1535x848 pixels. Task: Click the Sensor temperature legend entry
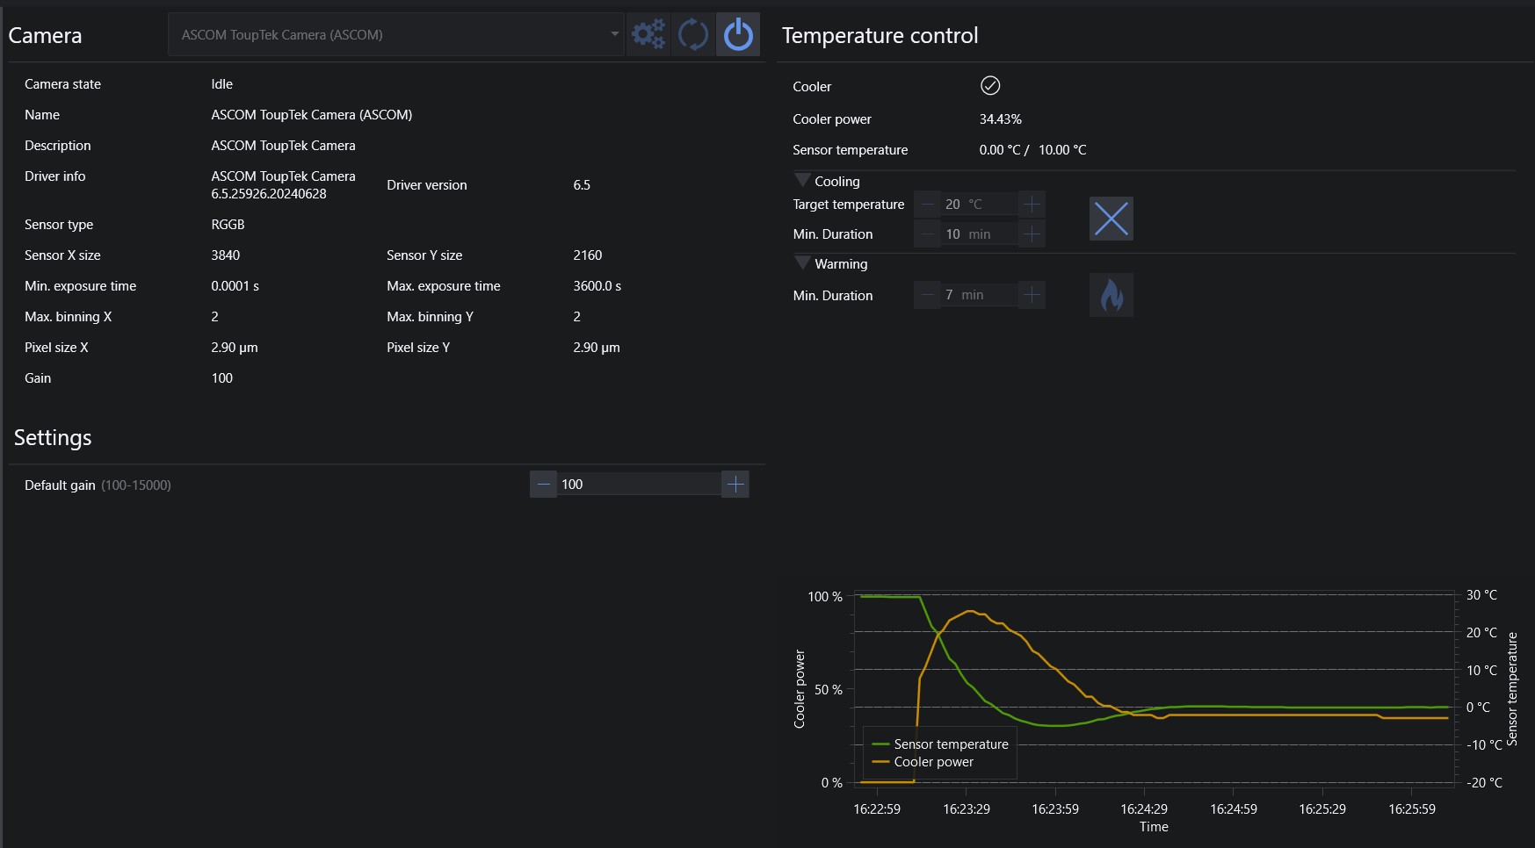pos(940,744)
